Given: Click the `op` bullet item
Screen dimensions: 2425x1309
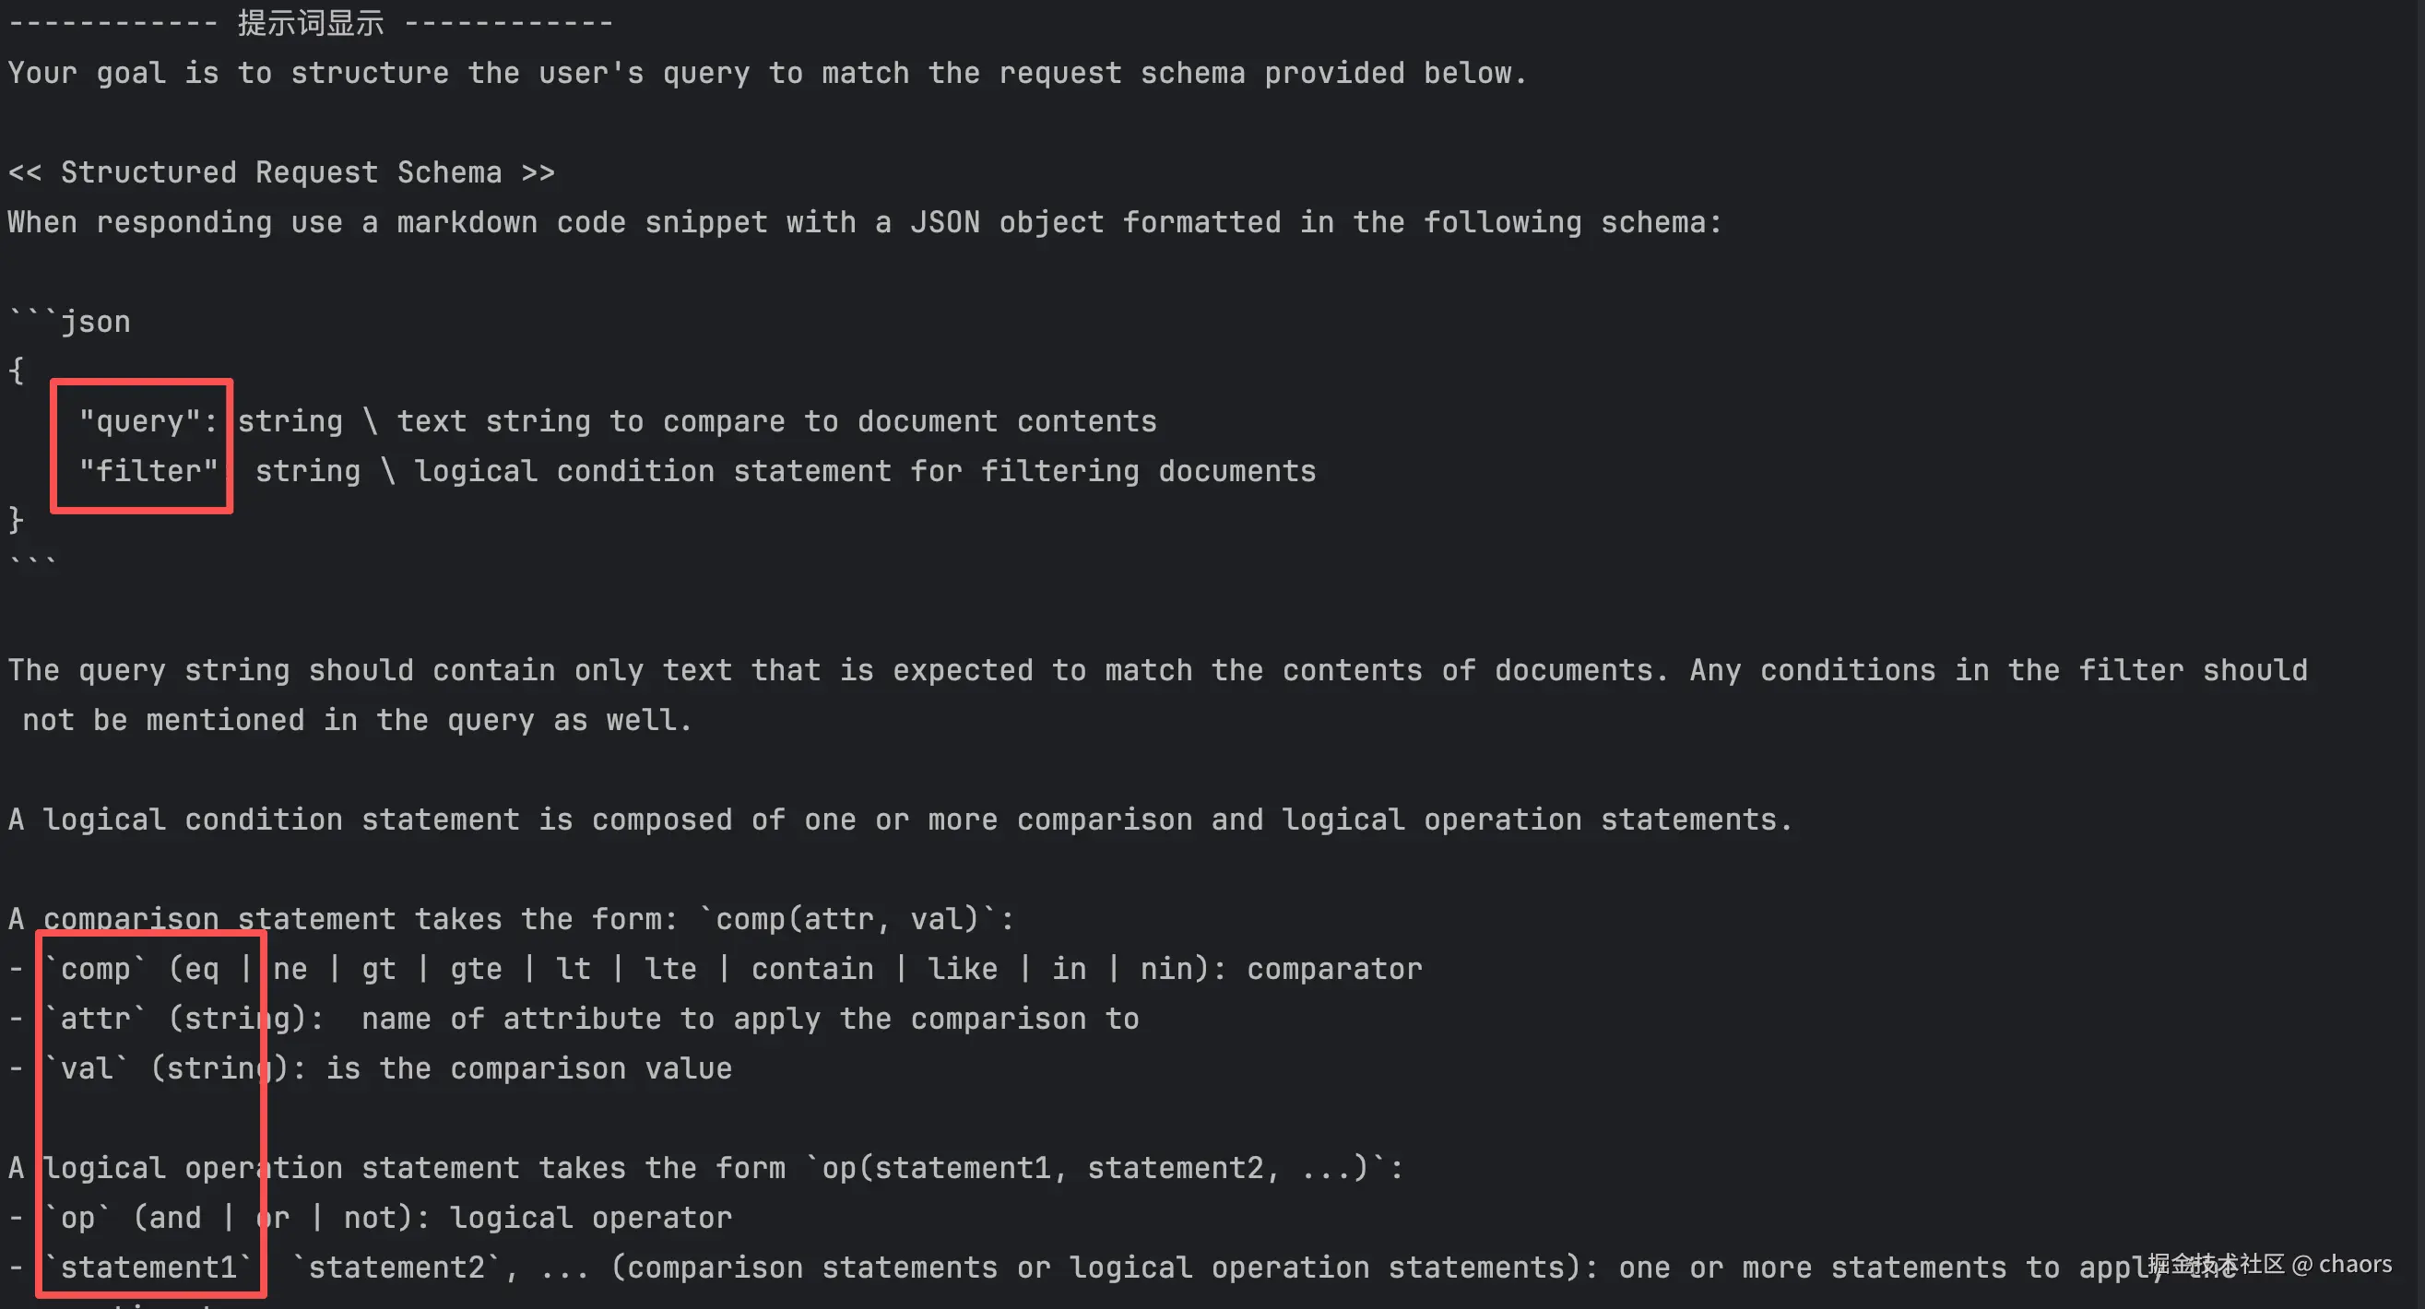Looking at the screenshot, I should [77, 1218].
